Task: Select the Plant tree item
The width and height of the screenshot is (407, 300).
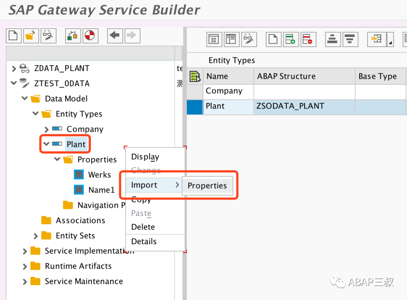Action: click(76, 144)
